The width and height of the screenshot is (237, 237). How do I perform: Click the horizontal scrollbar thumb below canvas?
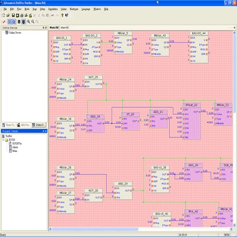tap(95, 229)
